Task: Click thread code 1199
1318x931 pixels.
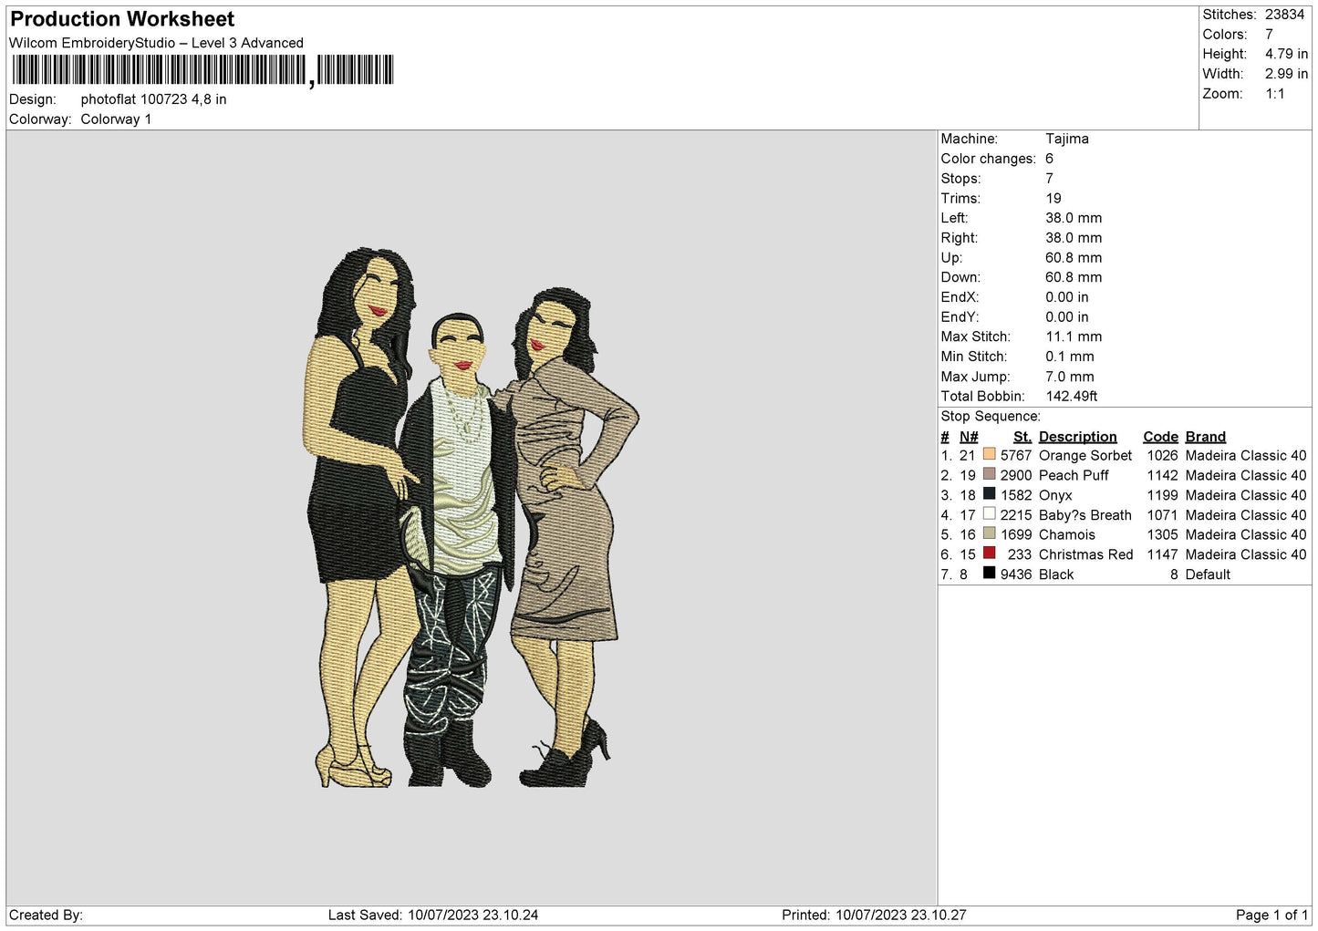Action: [x=1162, y=496]
